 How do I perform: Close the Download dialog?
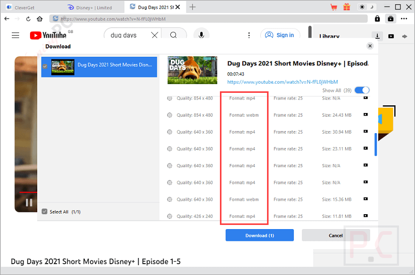[x=369, y=46]
